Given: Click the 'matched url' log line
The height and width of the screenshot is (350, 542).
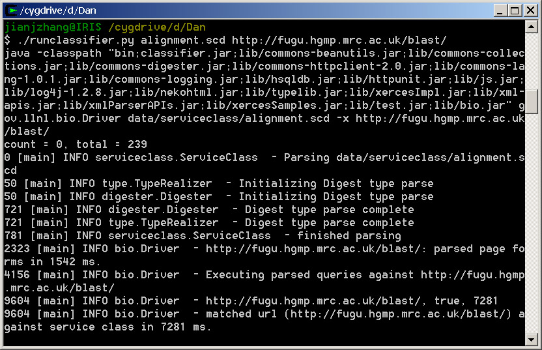Looking at the screenshot, I should 261,314.
